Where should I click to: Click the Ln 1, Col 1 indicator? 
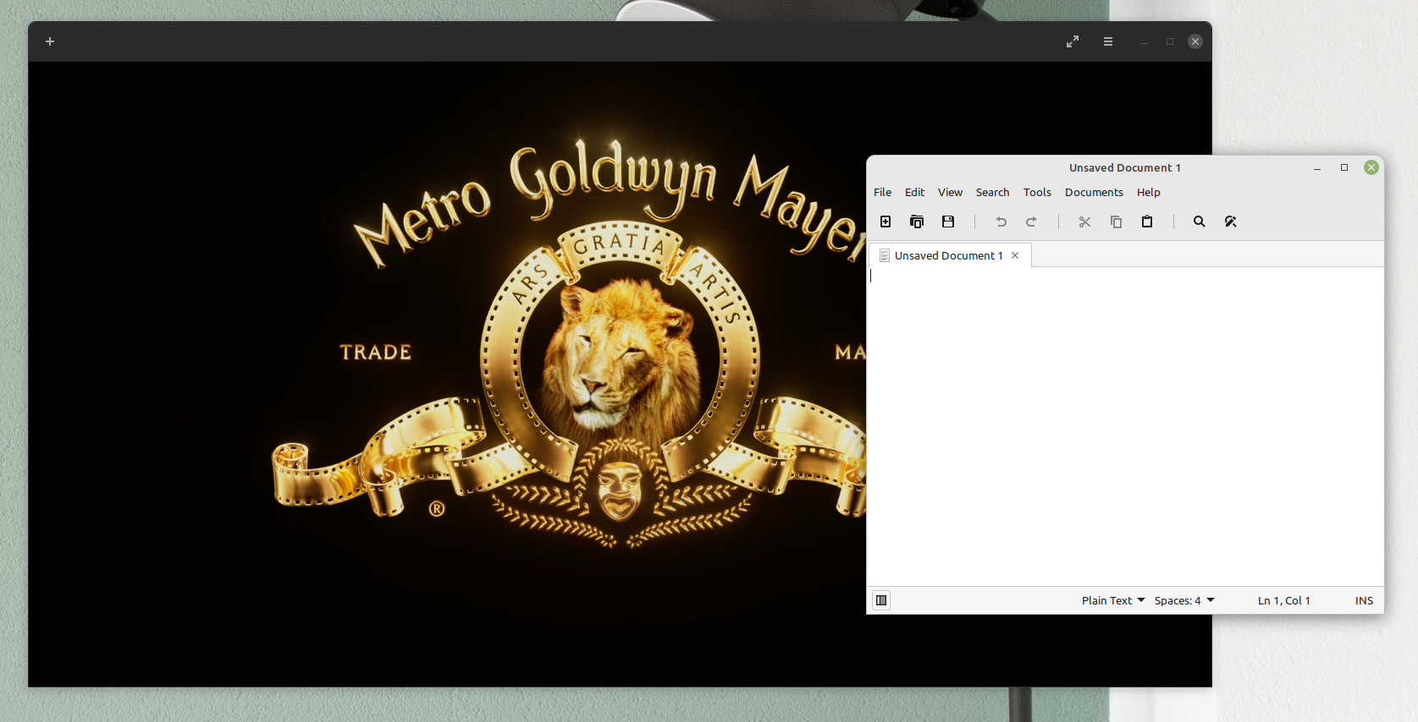click(1283, 600)
